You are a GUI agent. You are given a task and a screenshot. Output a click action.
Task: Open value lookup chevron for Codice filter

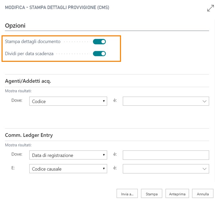pos(204,101)
